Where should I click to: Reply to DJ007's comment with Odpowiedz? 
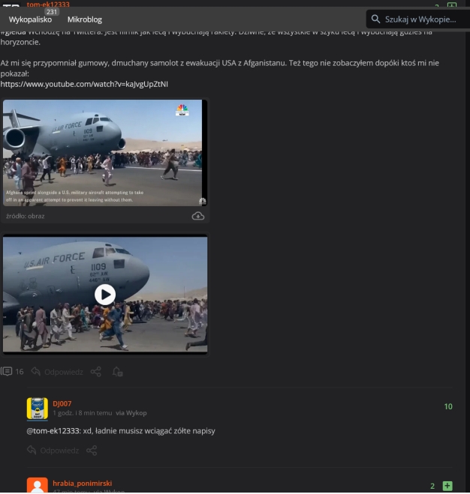point(53,451)
